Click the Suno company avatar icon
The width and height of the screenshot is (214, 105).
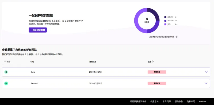[6, 72]
